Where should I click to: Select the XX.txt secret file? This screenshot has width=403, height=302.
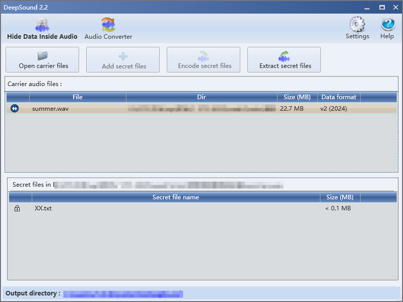click(43, 208)
